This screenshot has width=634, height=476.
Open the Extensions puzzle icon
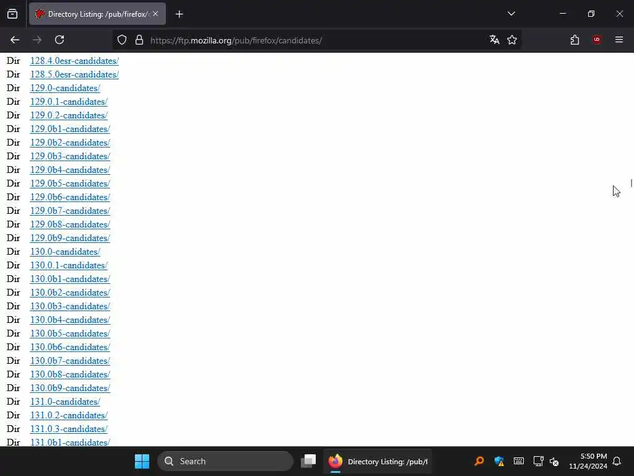tap(575, 40)
